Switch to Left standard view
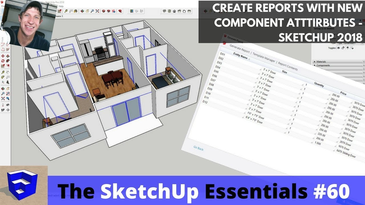 [189, 11]
